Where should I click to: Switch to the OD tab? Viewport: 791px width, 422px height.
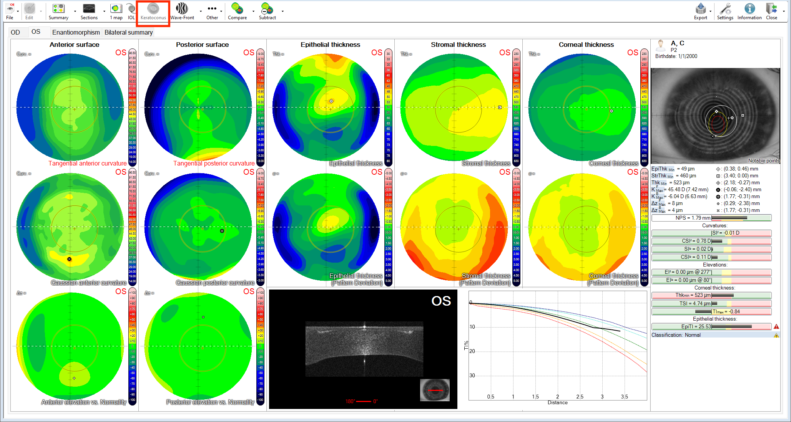[x=15, y=32]
